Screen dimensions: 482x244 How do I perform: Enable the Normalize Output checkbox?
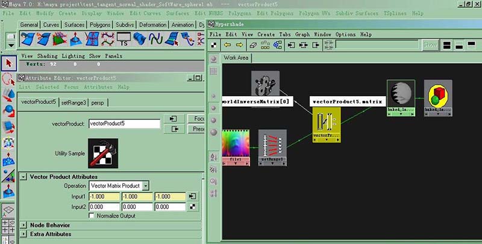92,216
